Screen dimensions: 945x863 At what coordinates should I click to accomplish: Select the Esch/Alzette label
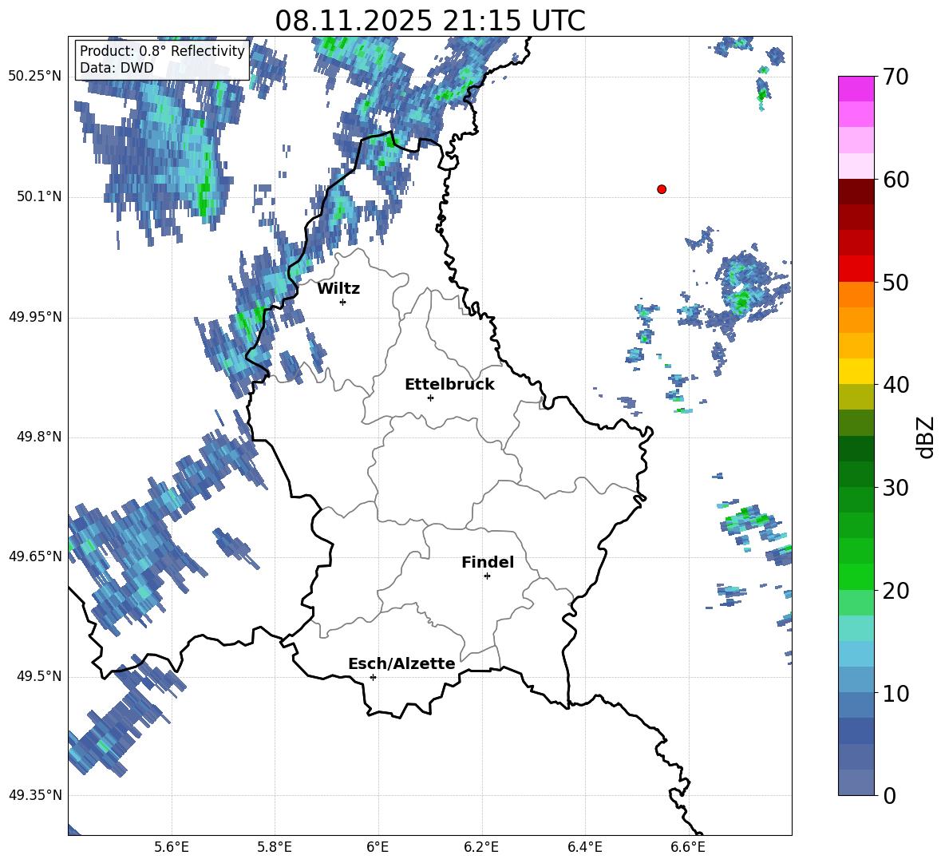pyautogui.click(x=401, y=664)
